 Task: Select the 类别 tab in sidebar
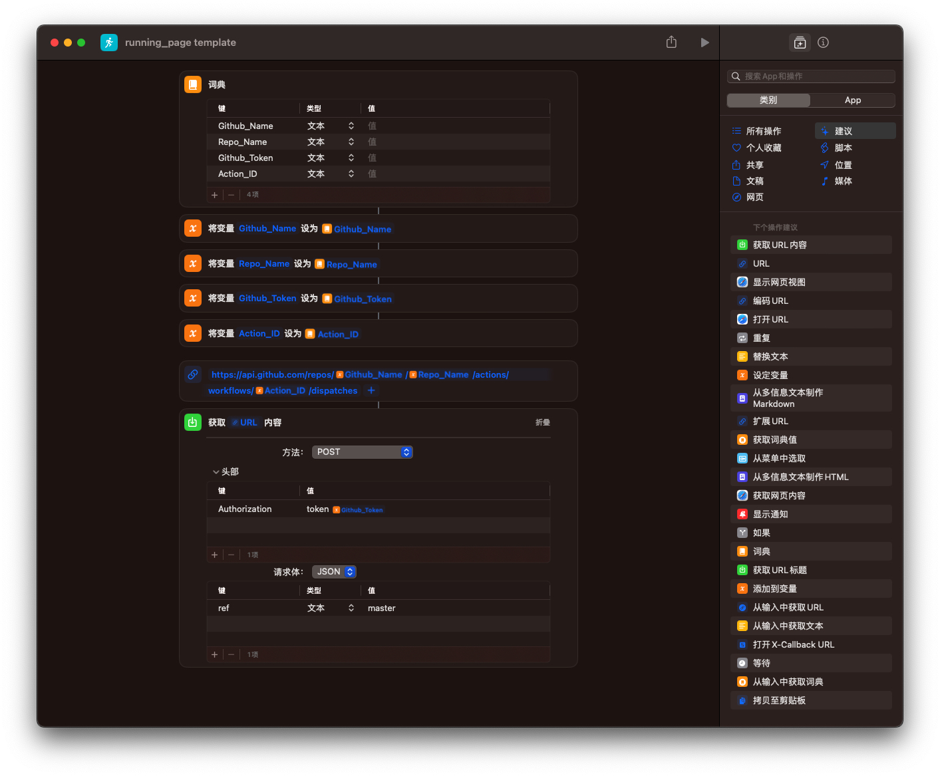tap(768, 100)
